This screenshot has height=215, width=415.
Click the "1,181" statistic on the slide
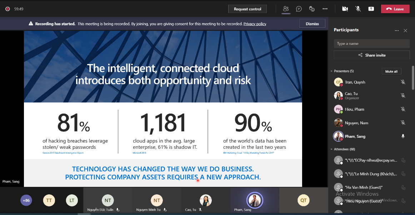point(163,123)
